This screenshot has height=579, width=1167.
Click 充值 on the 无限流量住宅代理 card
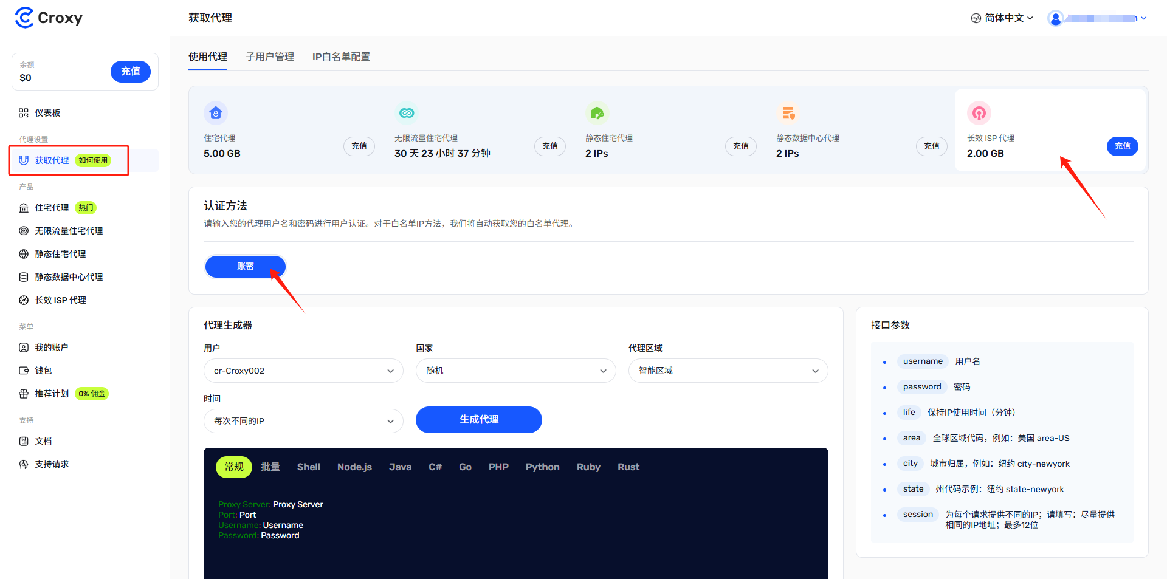point(550,146)
